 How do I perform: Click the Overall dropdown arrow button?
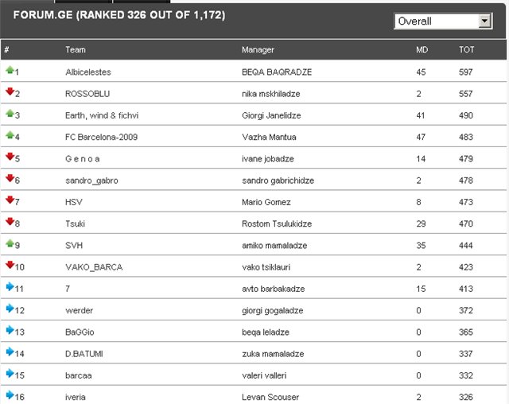(485, 21)
